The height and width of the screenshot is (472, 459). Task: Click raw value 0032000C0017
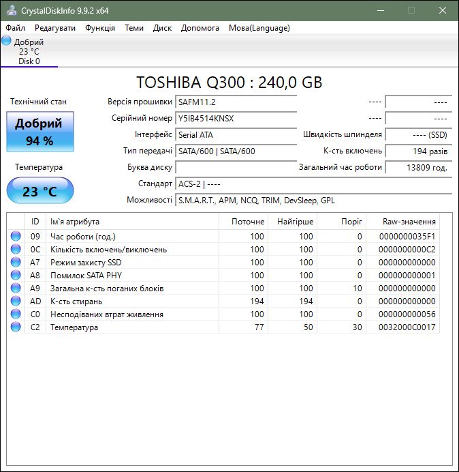(407, 327)
